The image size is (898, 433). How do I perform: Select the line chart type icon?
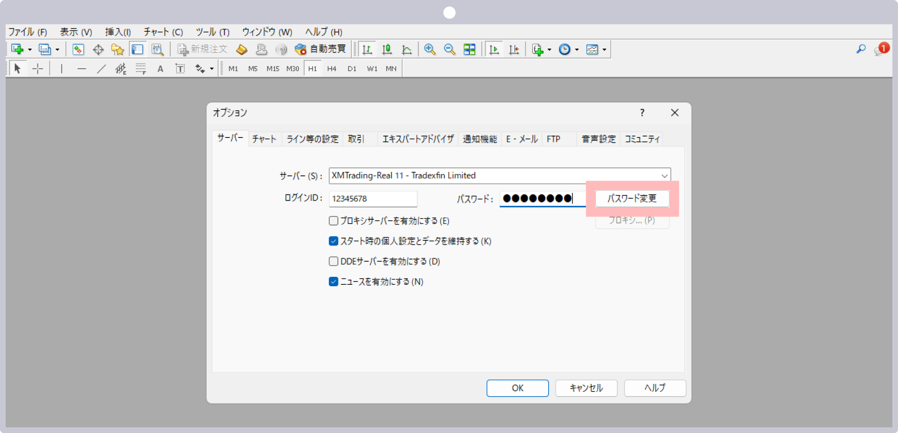pyautogui.click(x=406, y=49)
